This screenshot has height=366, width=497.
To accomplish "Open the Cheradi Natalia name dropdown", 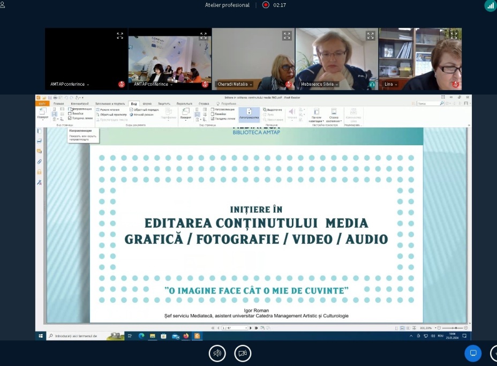I will [235, 84].
